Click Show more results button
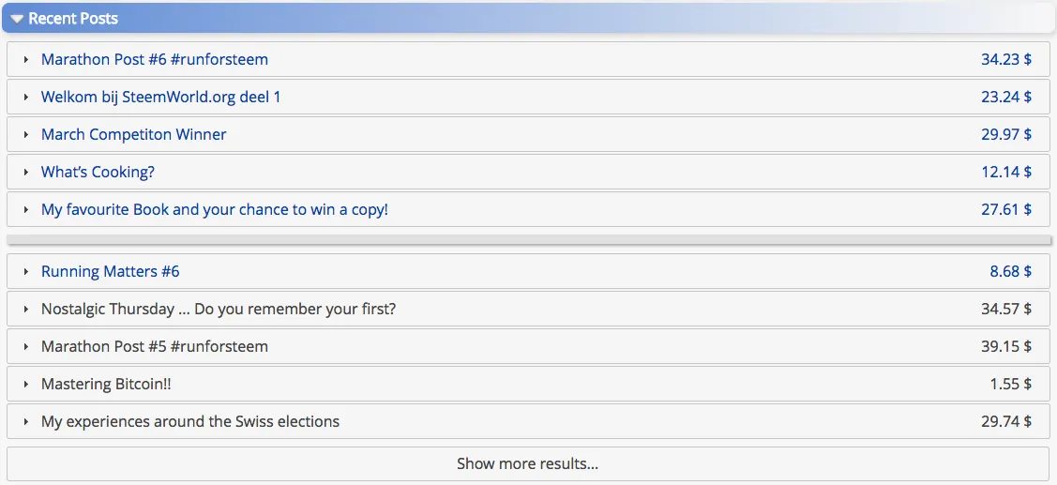The width and height of the screenshot is (1057, 485). [527, 463]
